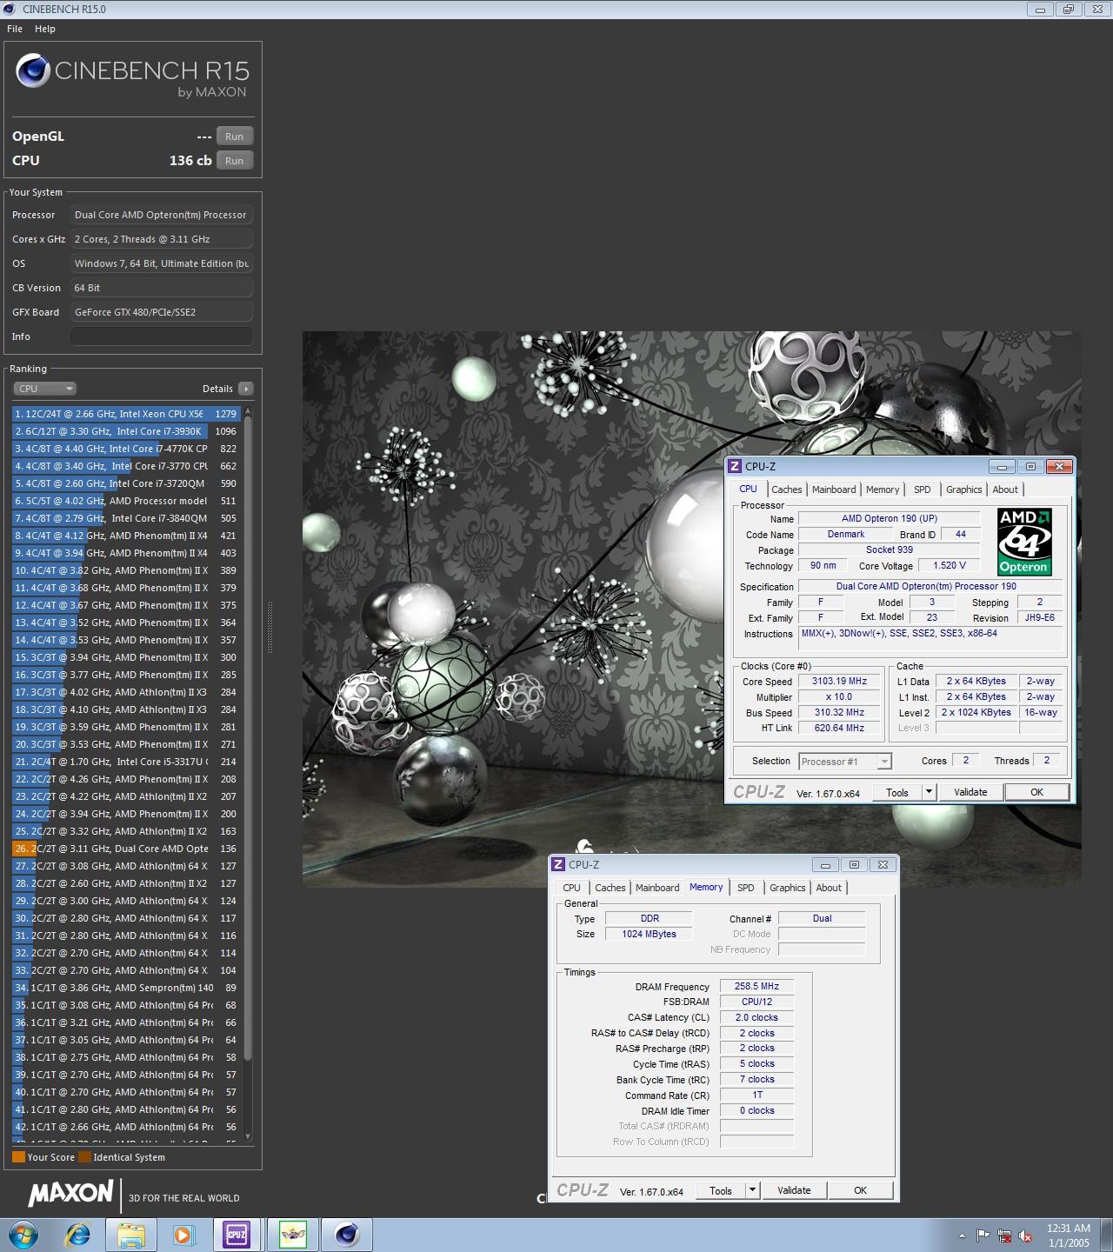Click Validate in upper CPU-Z window
The height and width of the screenshot is (1252, 1113).
(x=970, y=792)
